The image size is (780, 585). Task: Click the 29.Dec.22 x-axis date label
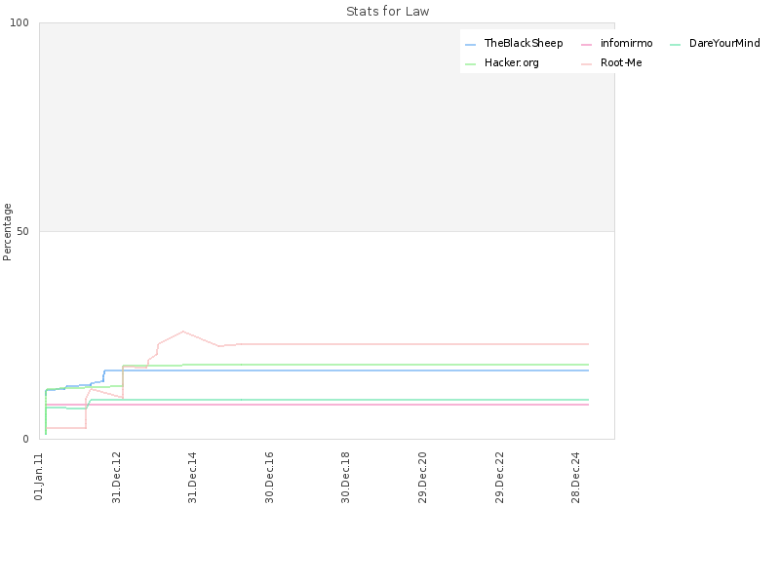pyautogui.click(x=499, y=477)
